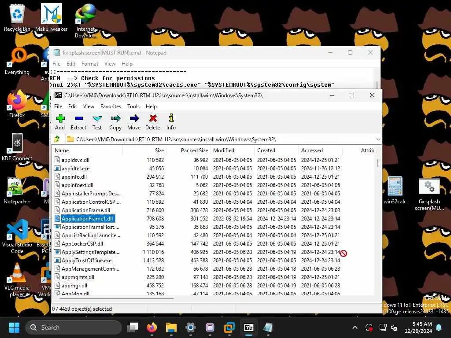Sort file list by Size column
Screen dimensions: 451x338
tap(144, 151)
